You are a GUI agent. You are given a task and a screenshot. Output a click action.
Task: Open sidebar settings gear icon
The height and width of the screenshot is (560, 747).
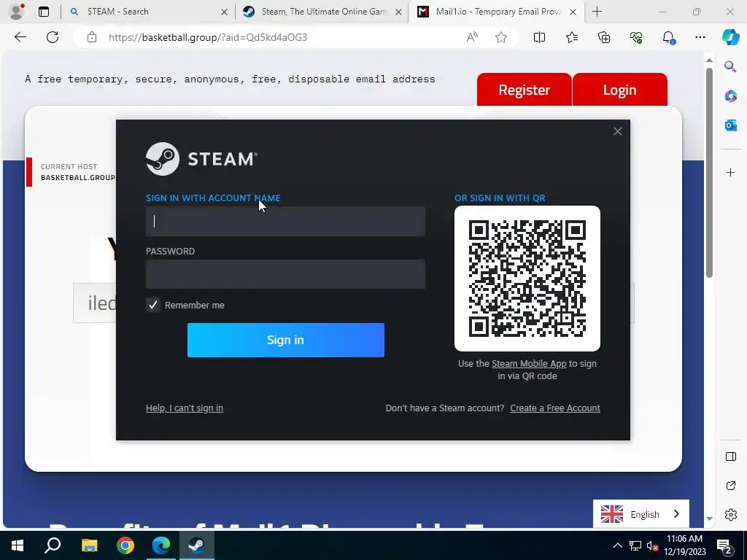click(x=730, y=515)
